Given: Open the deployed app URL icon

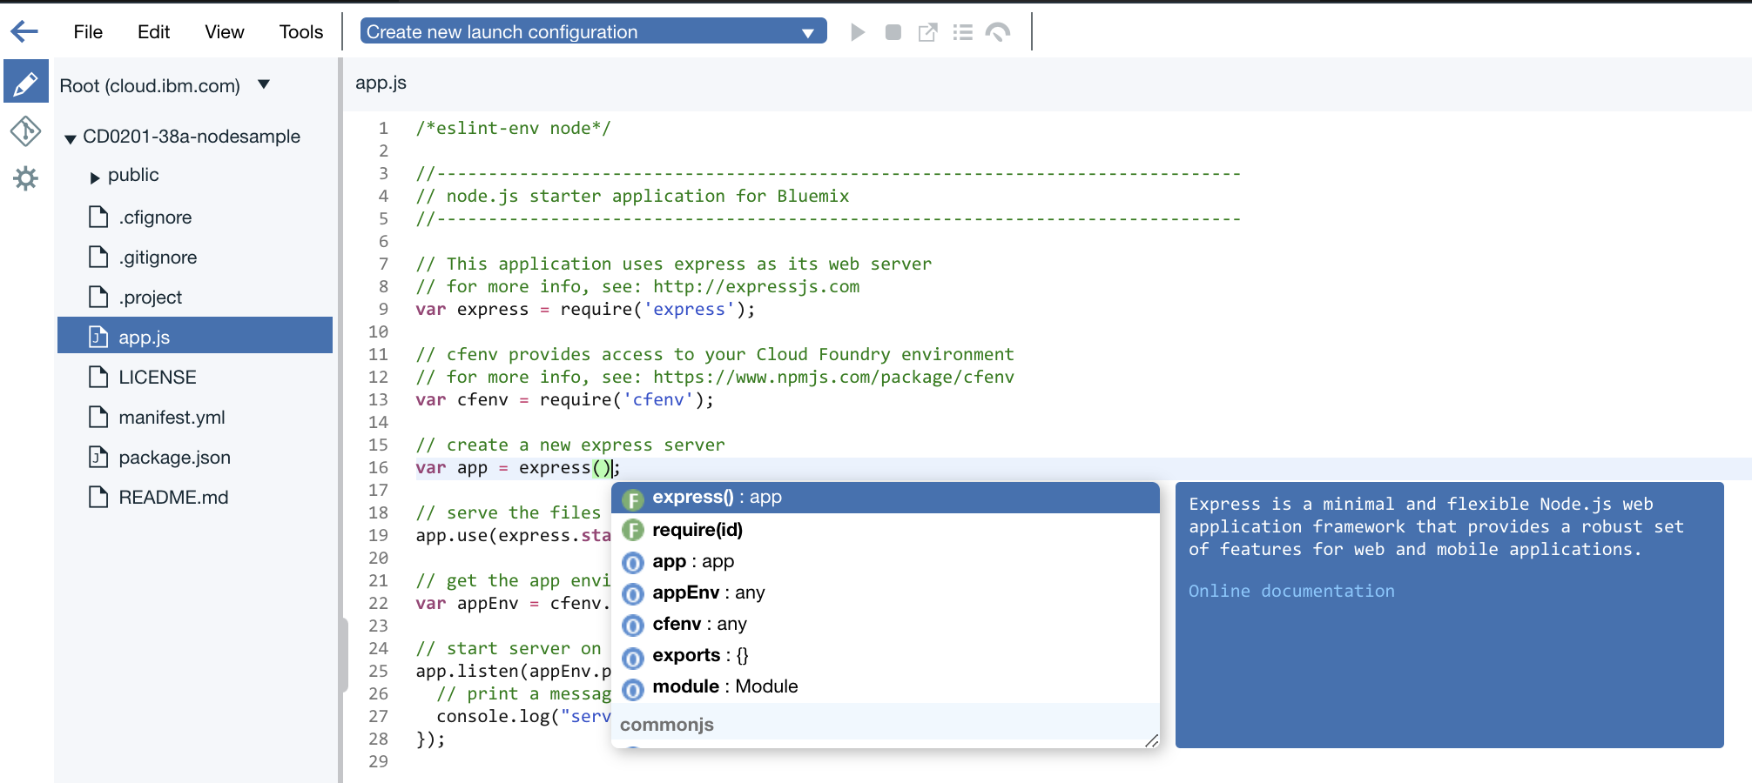Looking at the screenshot, I should (927, 32).
